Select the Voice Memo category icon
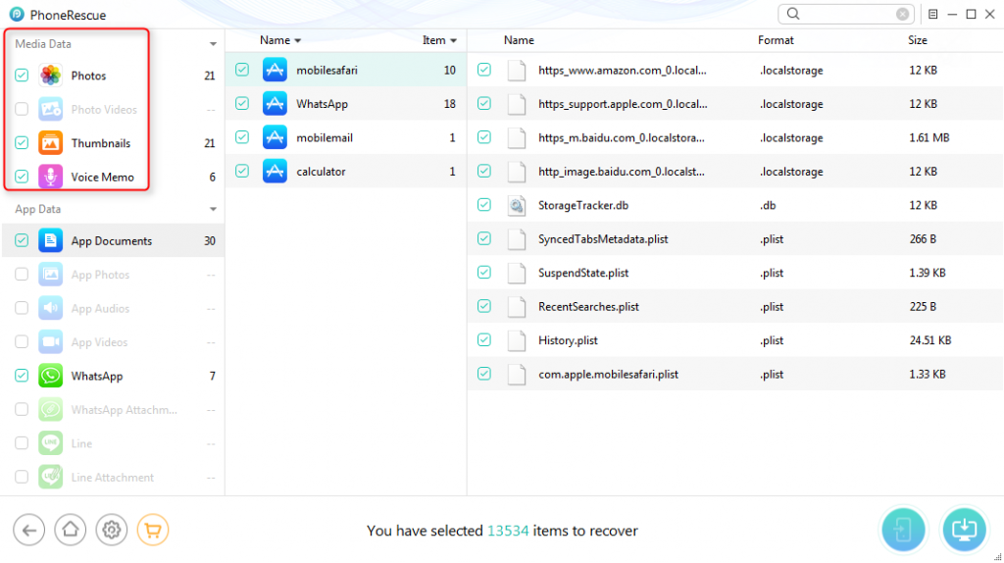 click(51, 178)
